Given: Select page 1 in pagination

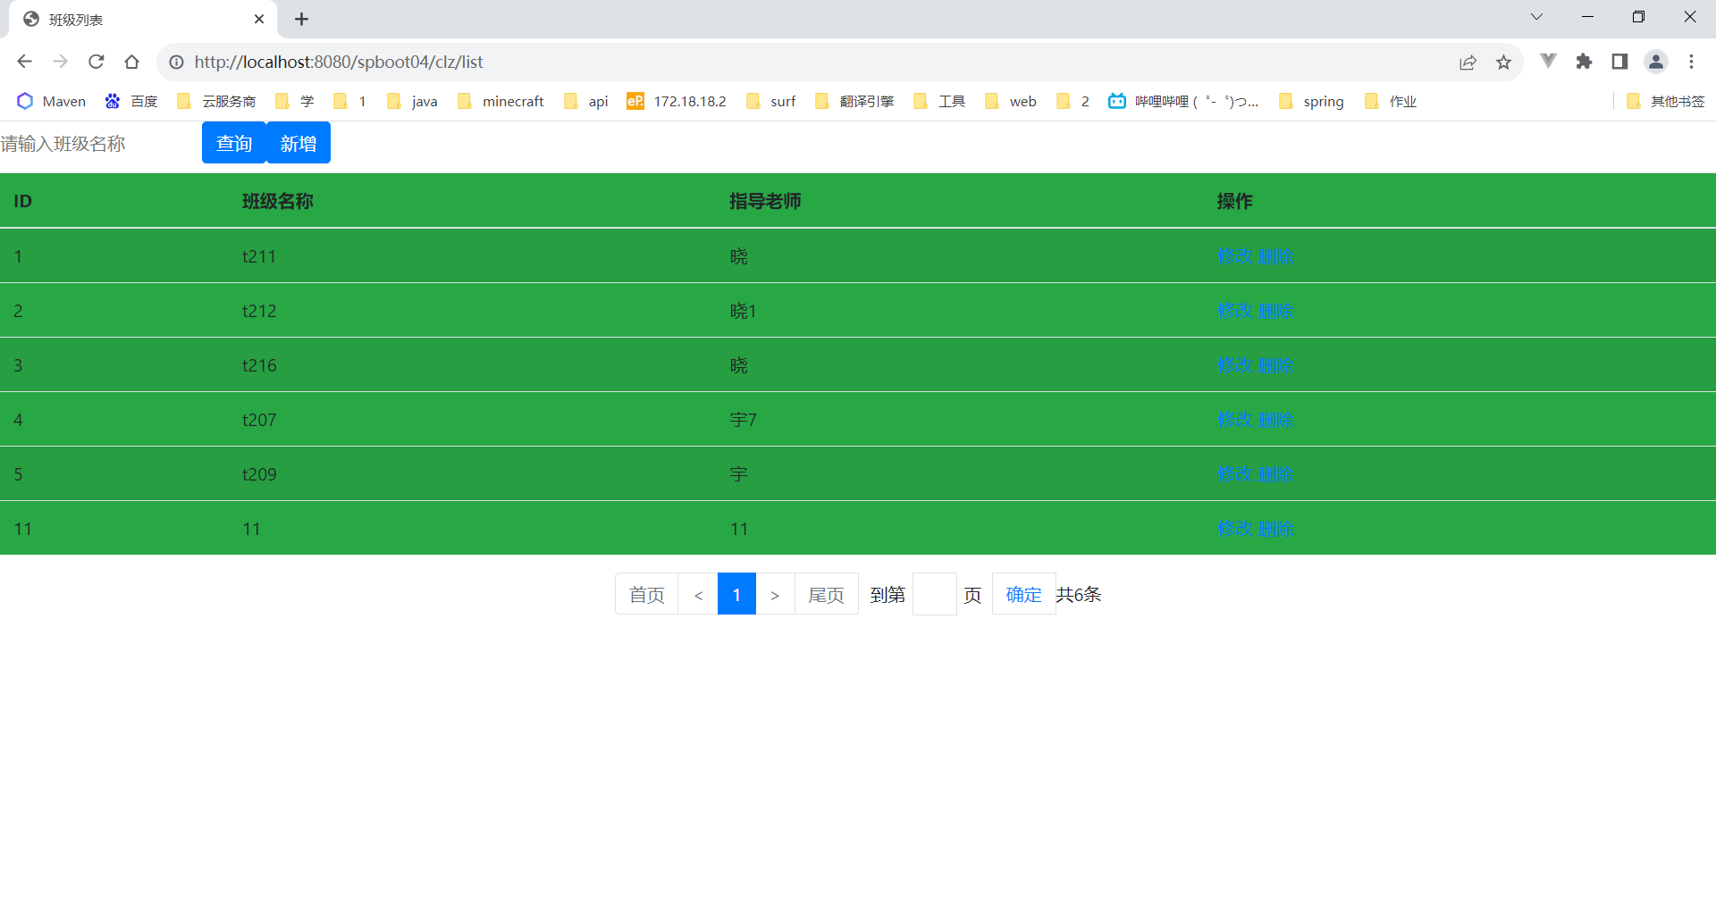Looking at the screenshot, I should coord(736,594).
